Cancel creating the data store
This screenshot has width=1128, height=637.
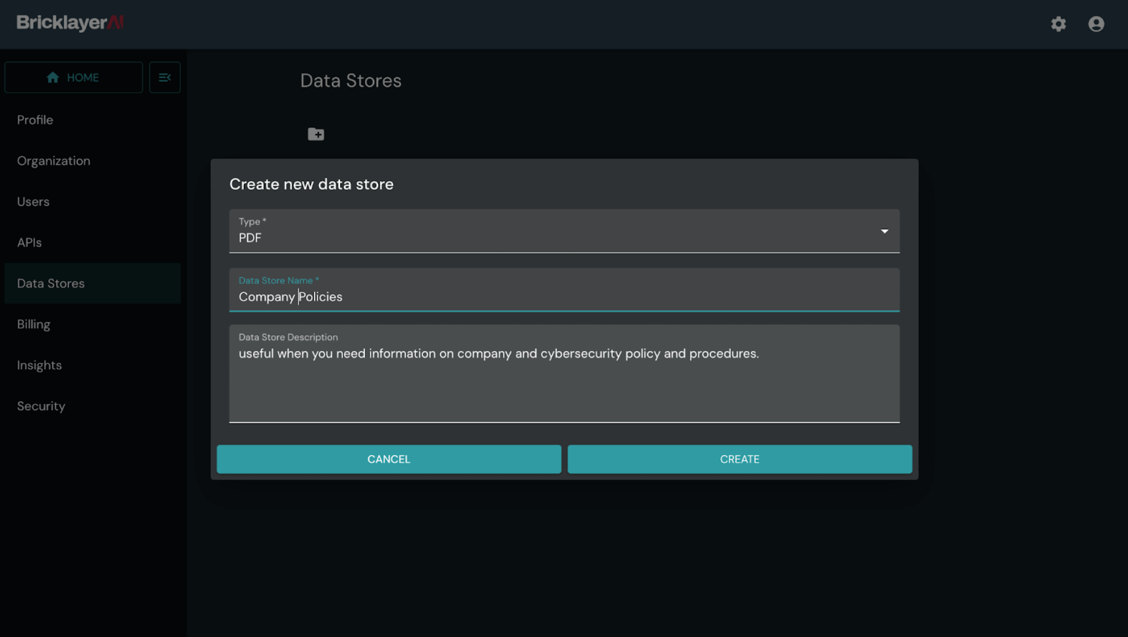(389, 459)
